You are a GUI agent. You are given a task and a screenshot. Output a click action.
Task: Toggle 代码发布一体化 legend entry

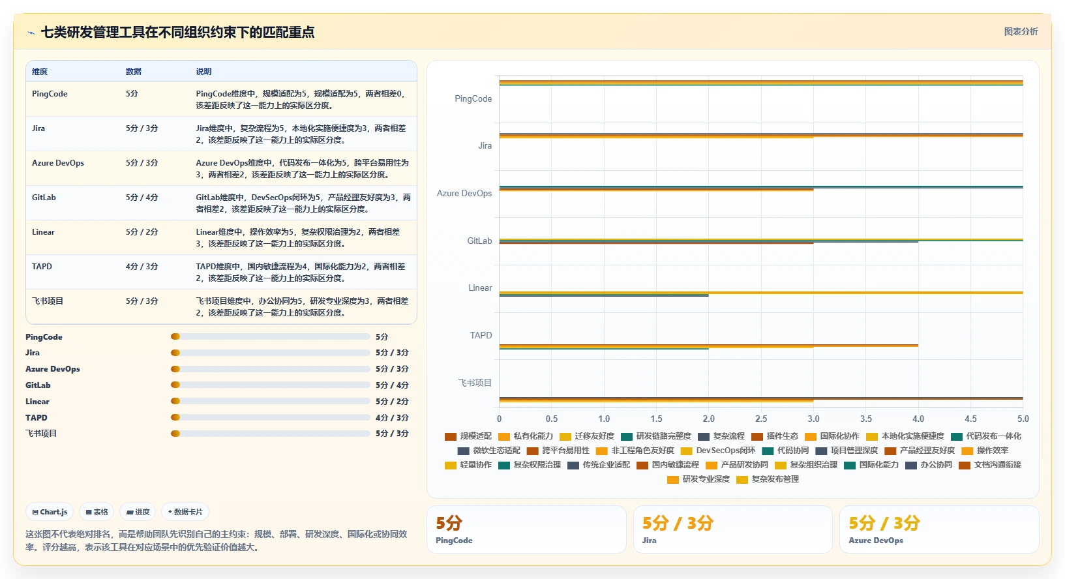point(986,436)
